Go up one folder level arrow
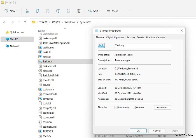This screenshot has width=196, height=138. pyautogui.click(x=25, y=22)
